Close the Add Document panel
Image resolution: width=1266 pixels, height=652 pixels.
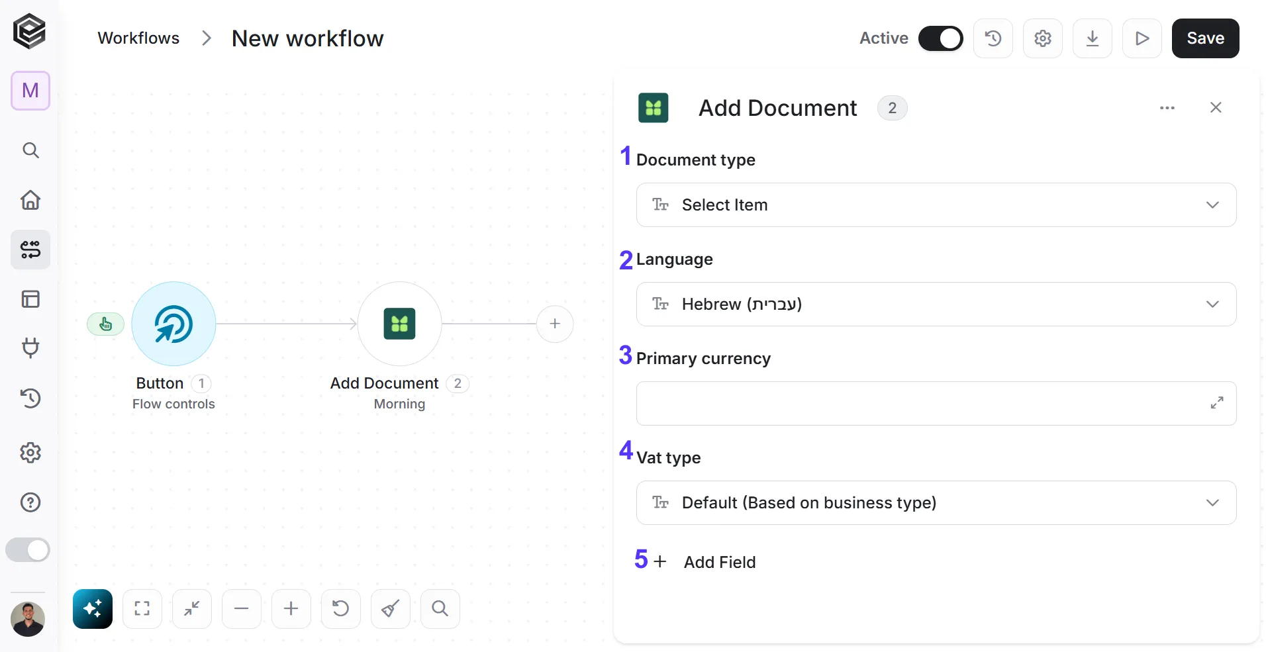[x=1216, y=108]
